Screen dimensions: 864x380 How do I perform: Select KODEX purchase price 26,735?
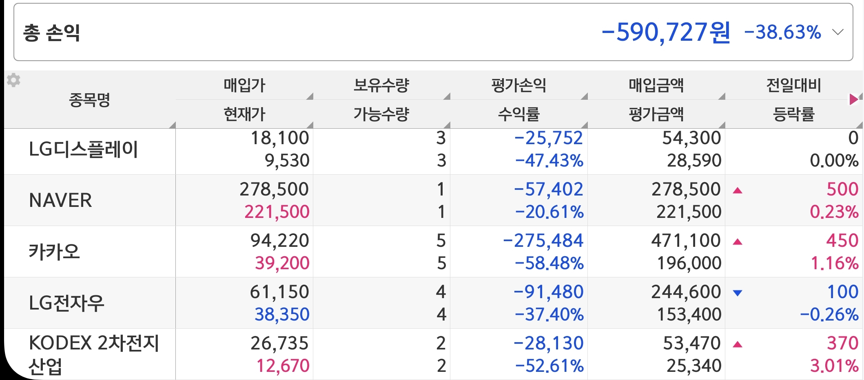280,343
